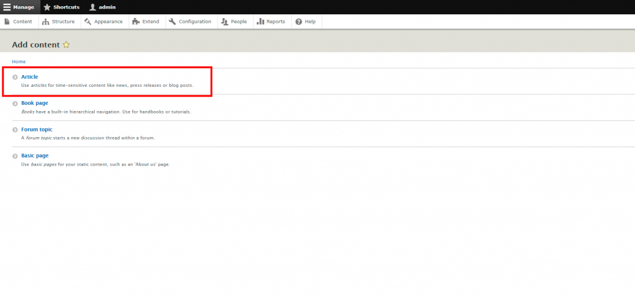Click the star icon beside Shortcuts
Viewport: 635px width, 297px height.
coord(47,7)
